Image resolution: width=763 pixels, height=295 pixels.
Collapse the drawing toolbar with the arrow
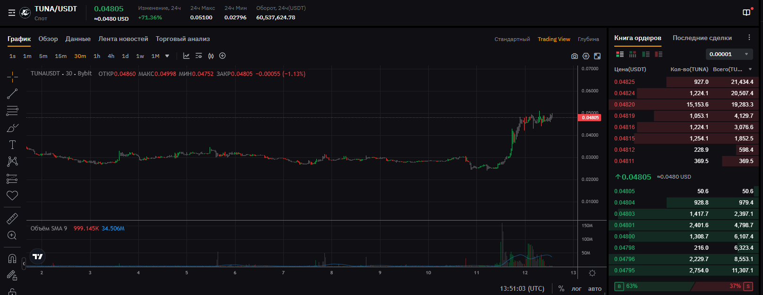coord(24,264)
